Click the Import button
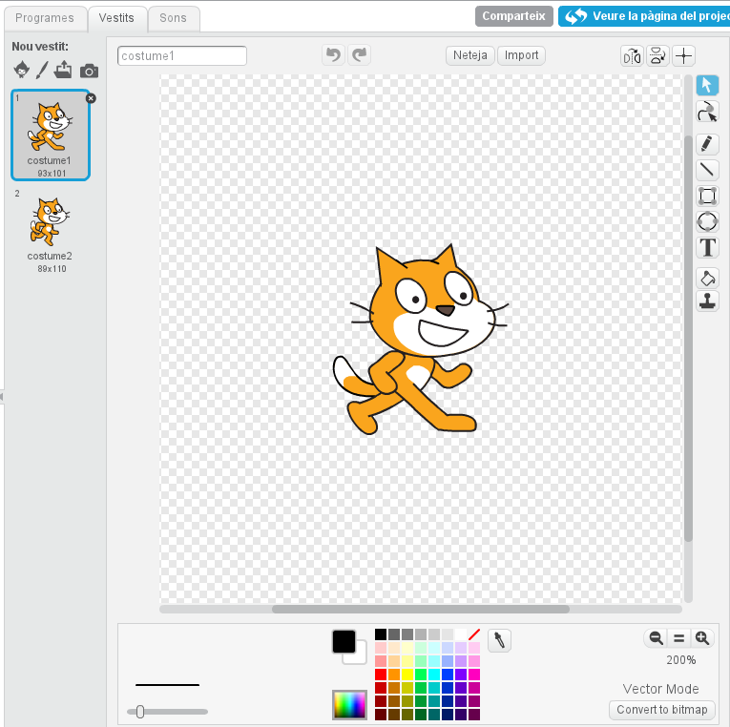This screenshot has height=727, width=730. click(521, 55)
